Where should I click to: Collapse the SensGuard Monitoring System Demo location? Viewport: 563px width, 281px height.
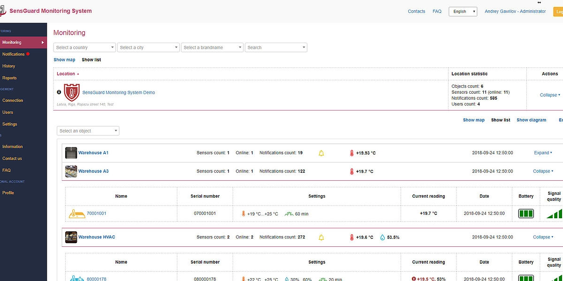pos(550,95)
